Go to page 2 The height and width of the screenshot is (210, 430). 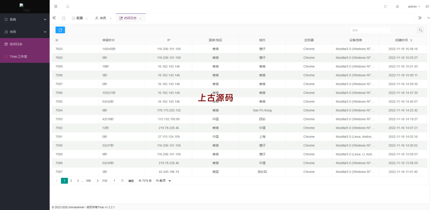pos(71,181)
